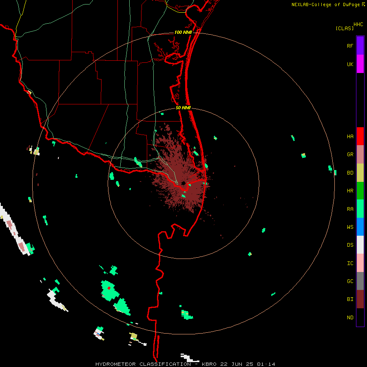The height and width of the screenshot is (367, 367).
Task: Click the GC gray legend swatch
Action: tap(360, 281)
